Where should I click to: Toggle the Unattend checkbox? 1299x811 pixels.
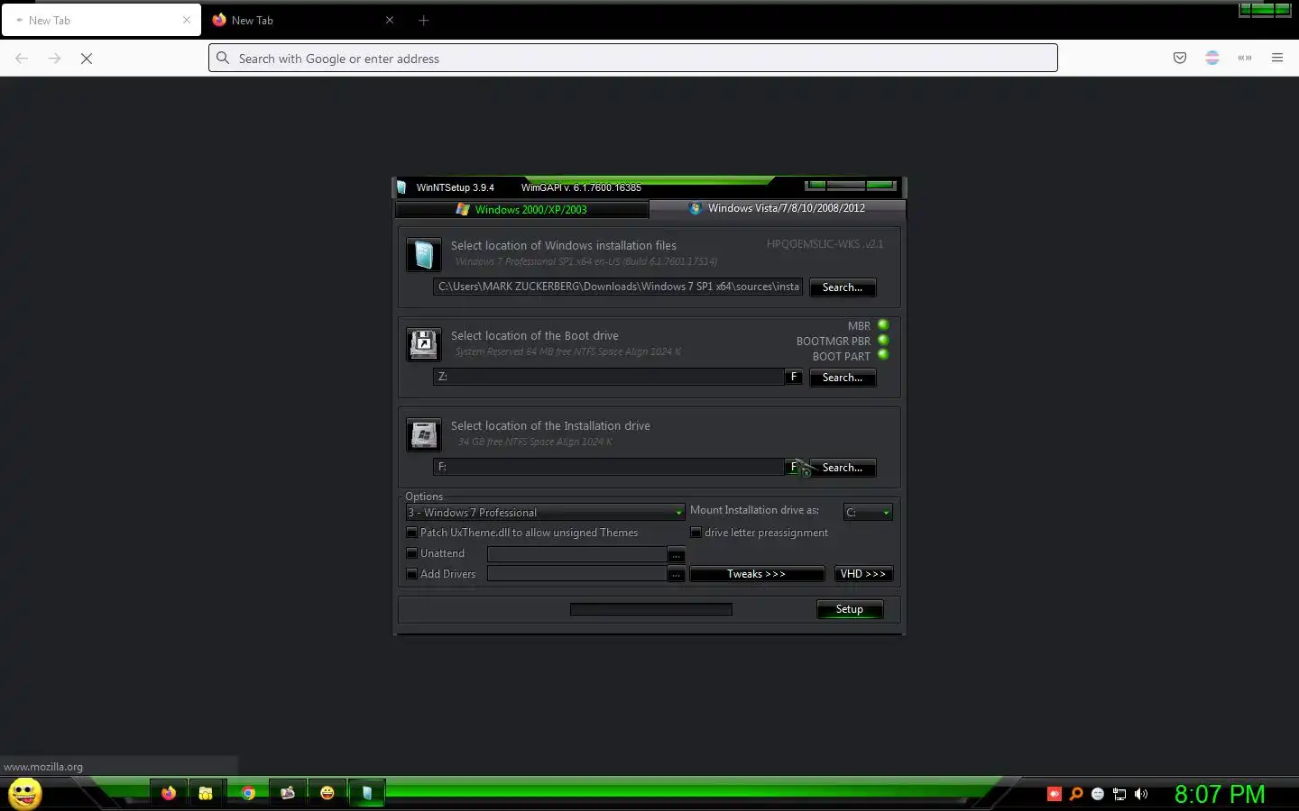(x=411, y=553)
